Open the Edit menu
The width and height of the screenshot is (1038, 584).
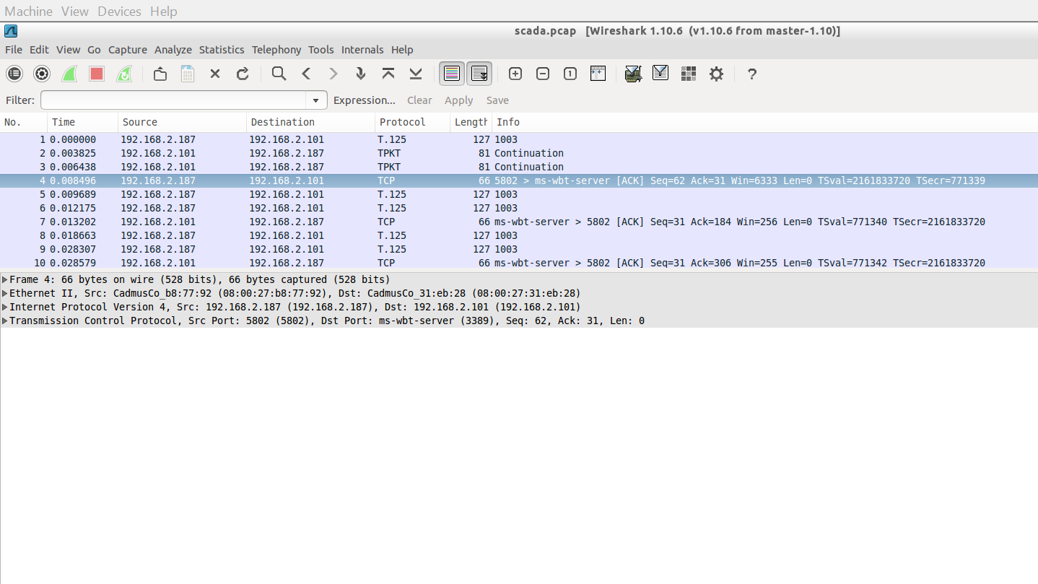[39, 50]
